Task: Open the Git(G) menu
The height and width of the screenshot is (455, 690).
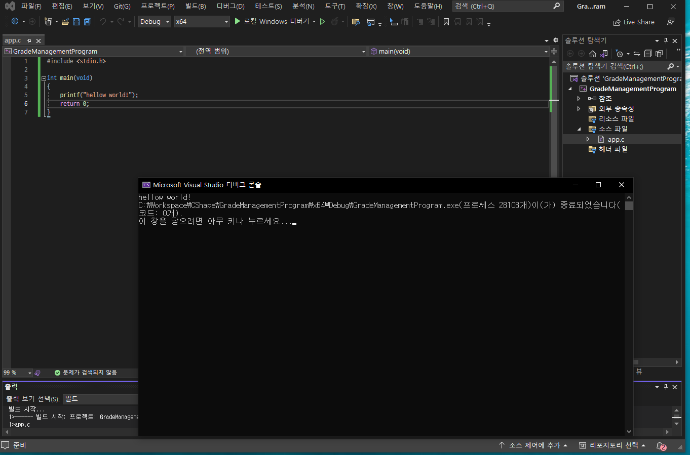Action: [x=122, y=6]
